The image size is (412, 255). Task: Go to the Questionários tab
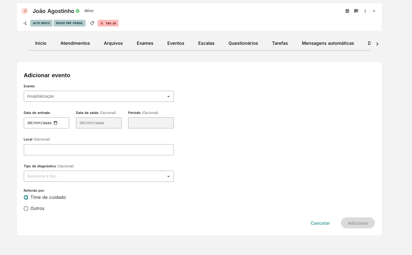pyautogui.click(x=243, y=43)
